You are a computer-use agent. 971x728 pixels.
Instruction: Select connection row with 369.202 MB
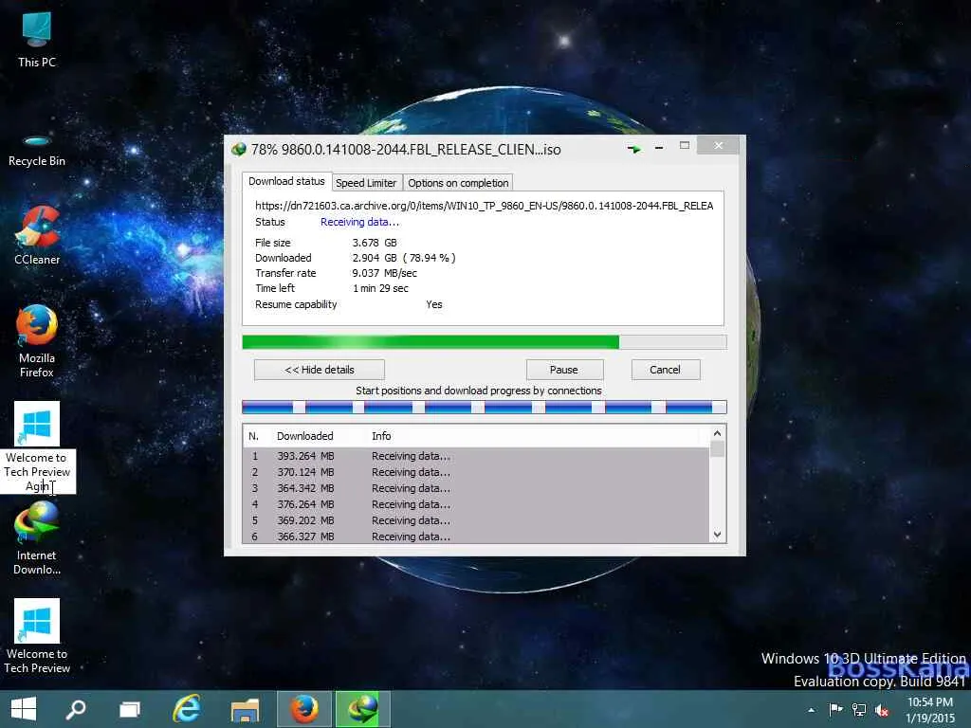(x=476, y=520)
